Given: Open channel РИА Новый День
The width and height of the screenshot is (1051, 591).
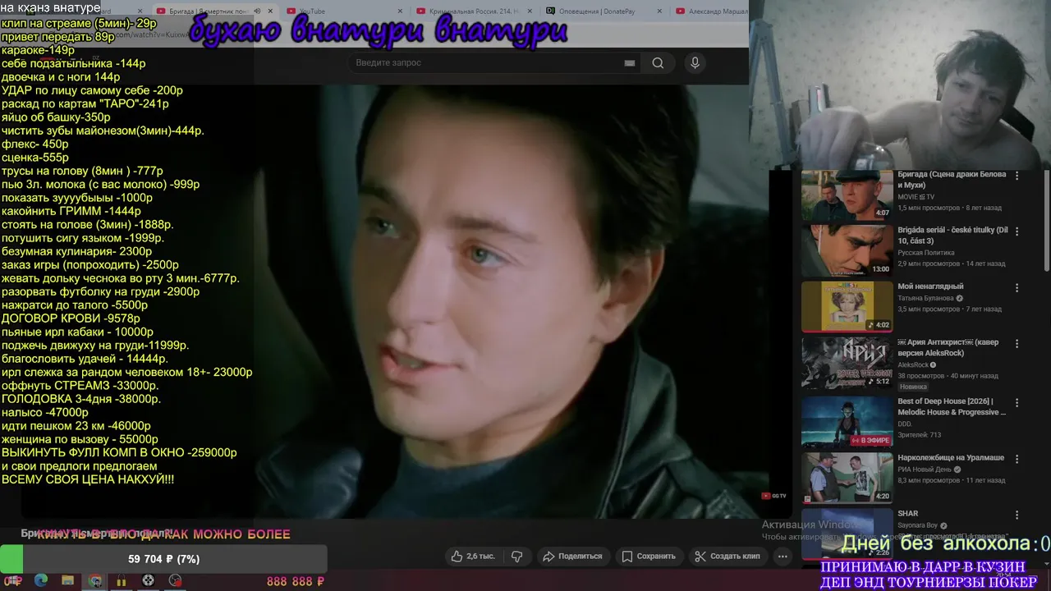Looking at the screenshot, I should coord(924,470).
